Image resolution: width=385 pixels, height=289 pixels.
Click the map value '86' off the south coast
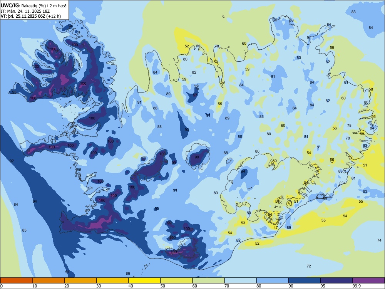pyautogui.click(x=128, y=273)
